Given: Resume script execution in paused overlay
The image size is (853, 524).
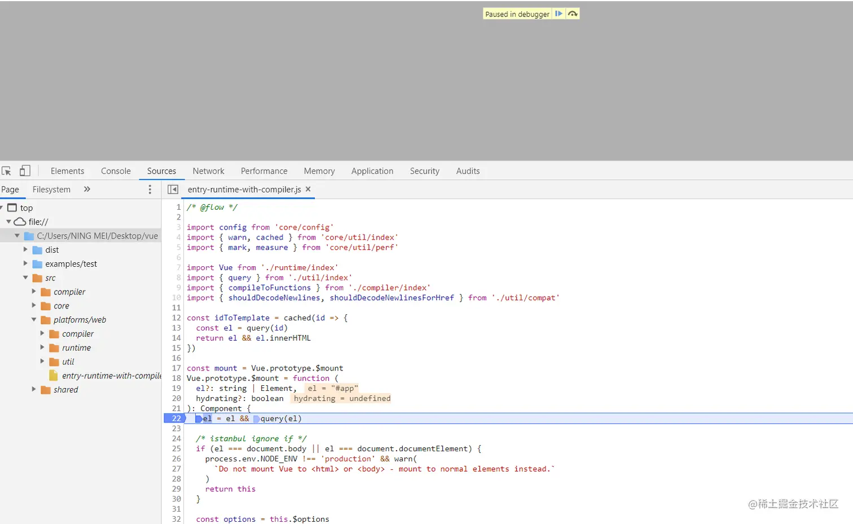Looking at the screenshot, I should click(559, 14).
